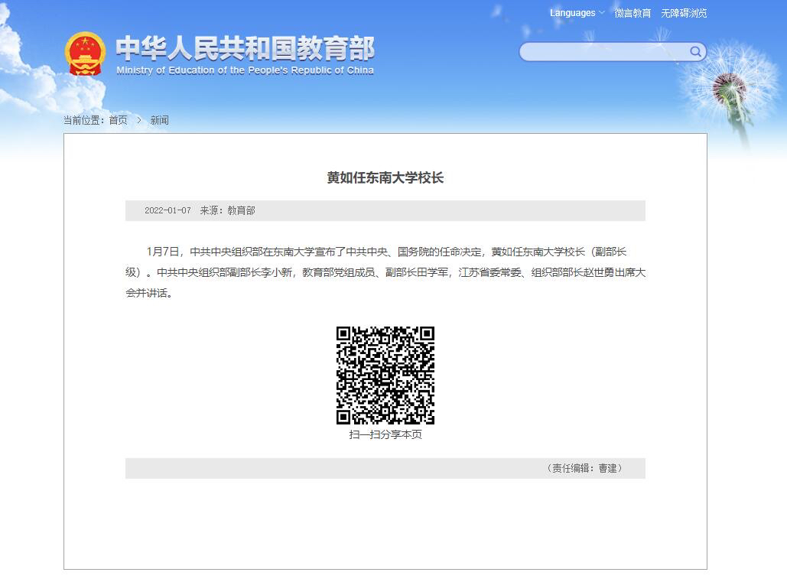The width and height of the screenshot is (787, 582).
Task: Click the source text 来源：教育部
Action: (227, 211)
